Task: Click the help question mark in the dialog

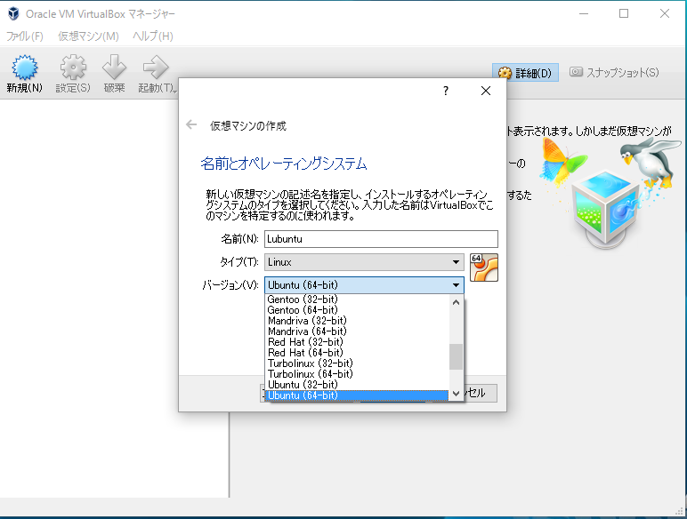Action: click(x=446, y=91)
